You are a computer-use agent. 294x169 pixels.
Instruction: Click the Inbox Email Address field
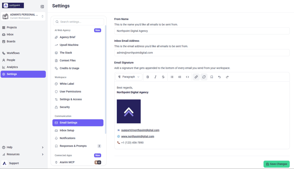tap(202, 53)
